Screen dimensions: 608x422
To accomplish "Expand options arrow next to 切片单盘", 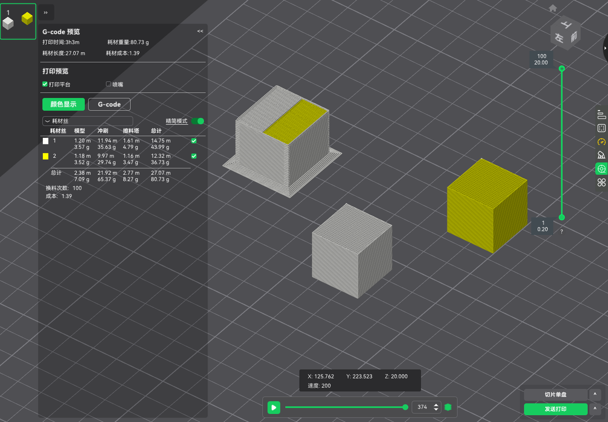I will coord(595,394).
